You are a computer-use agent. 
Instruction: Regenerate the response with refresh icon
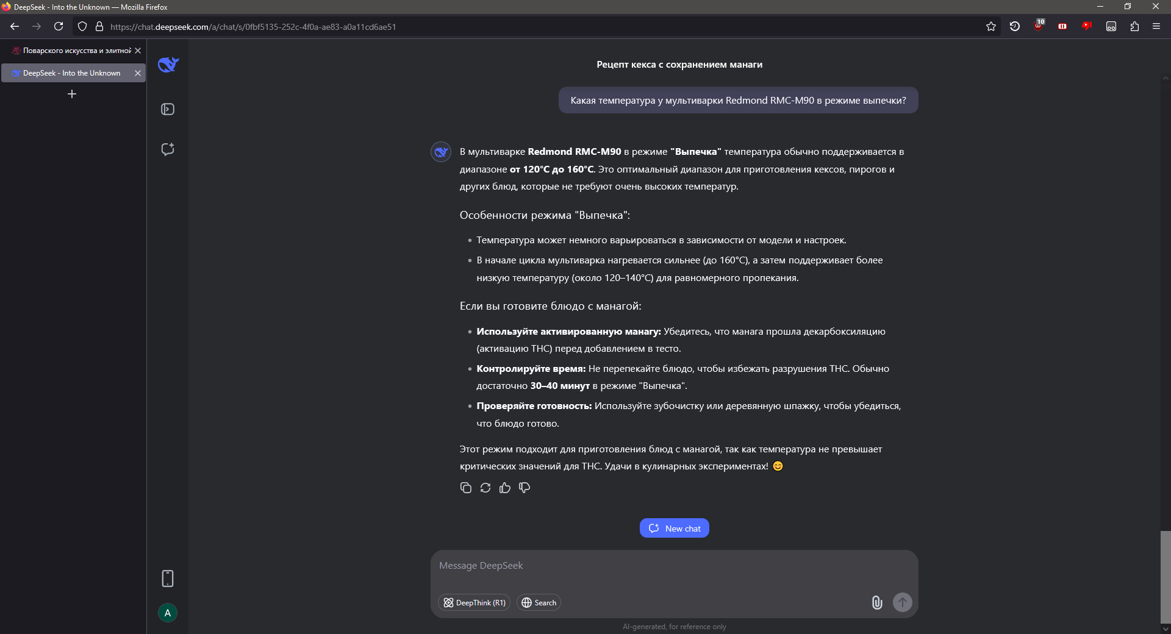pos(485,488)
